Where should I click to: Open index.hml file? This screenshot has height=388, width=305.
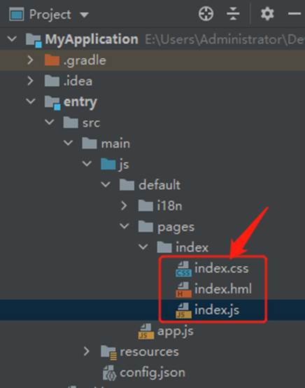click(223, 289)
